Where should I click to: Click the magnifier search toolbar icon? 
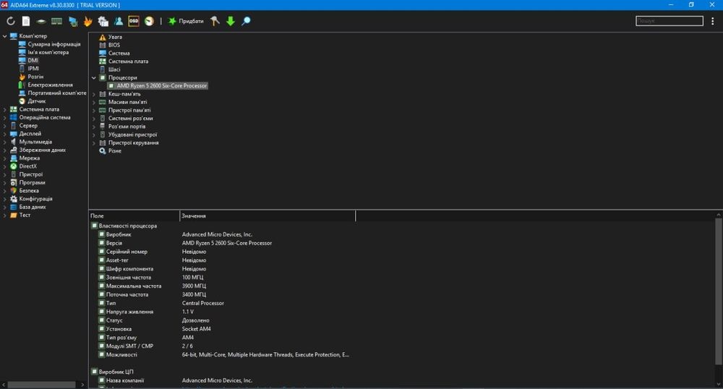247,21
